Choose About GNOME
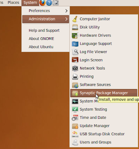 click(x=41, y=39)
